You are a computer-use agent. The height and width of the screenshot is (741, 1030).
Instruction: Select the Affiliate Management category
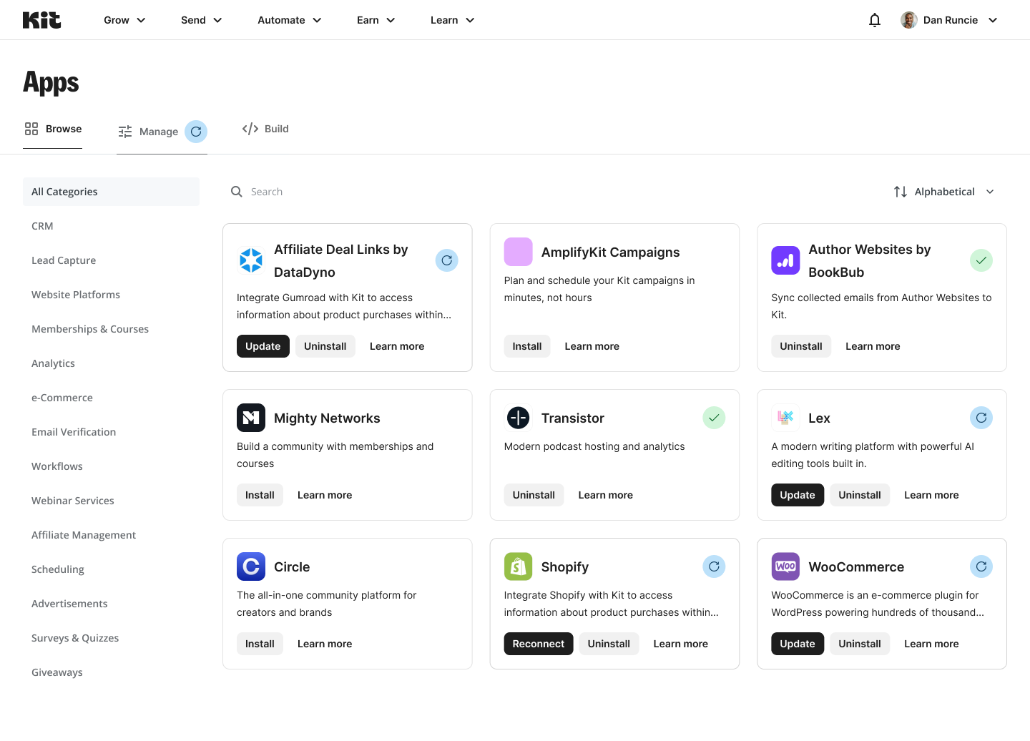111,535
